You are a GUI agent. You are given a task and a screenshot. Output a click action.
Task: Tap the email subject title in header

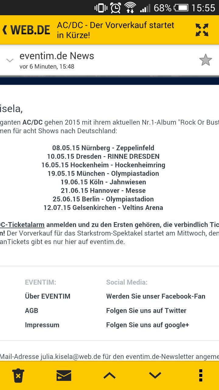tap(116, 30)
